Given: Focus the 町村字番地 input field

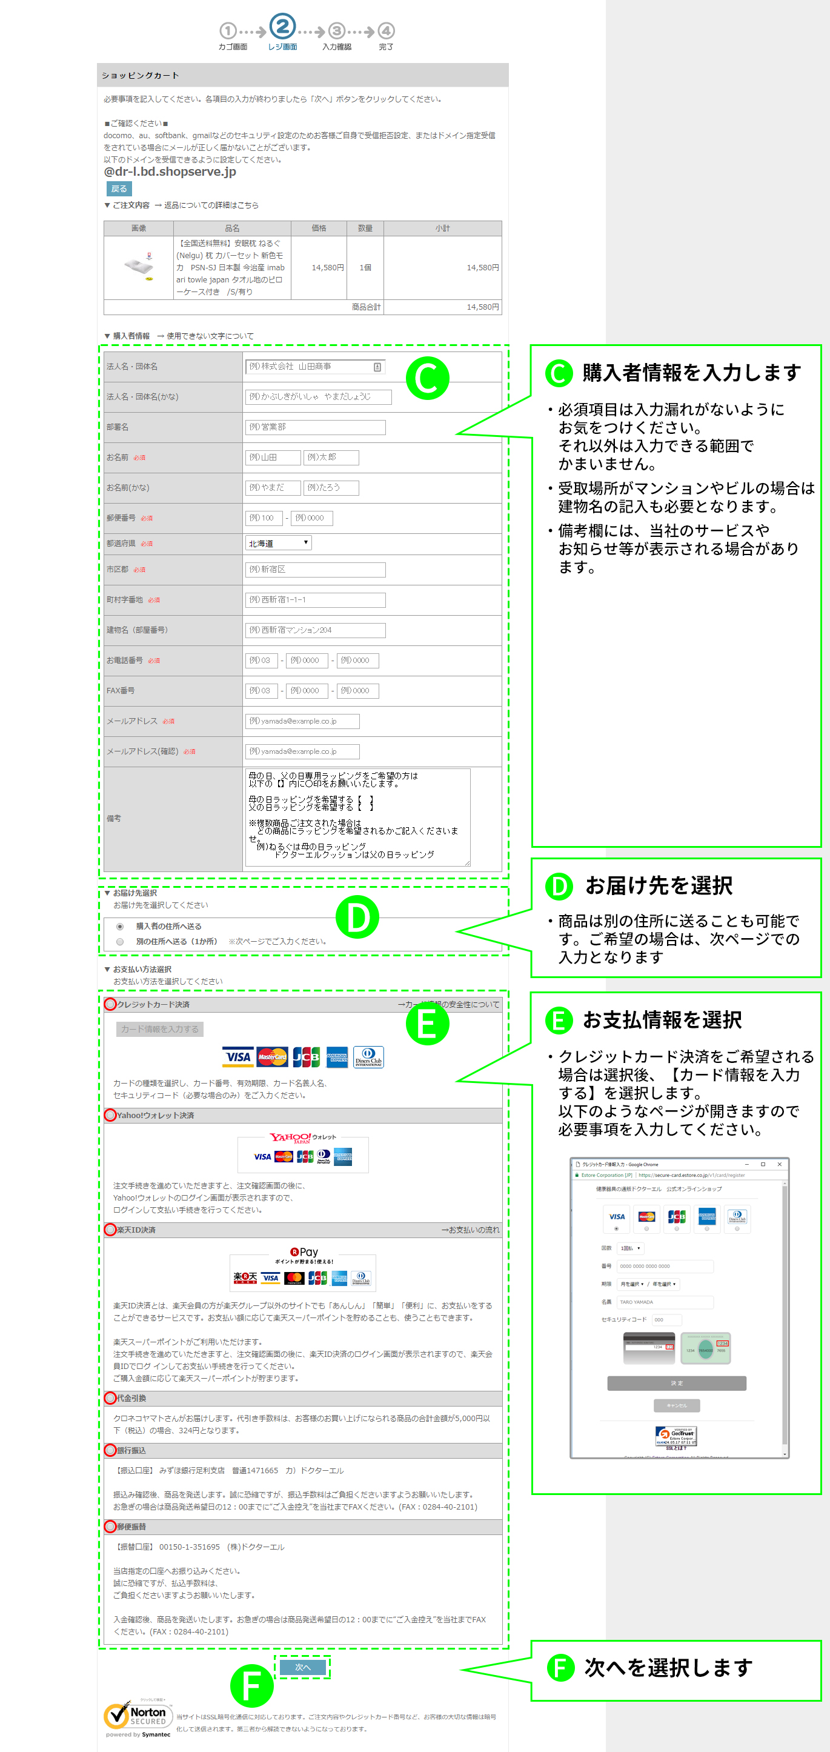Looking at the screenshot, I should click(315, 600).
